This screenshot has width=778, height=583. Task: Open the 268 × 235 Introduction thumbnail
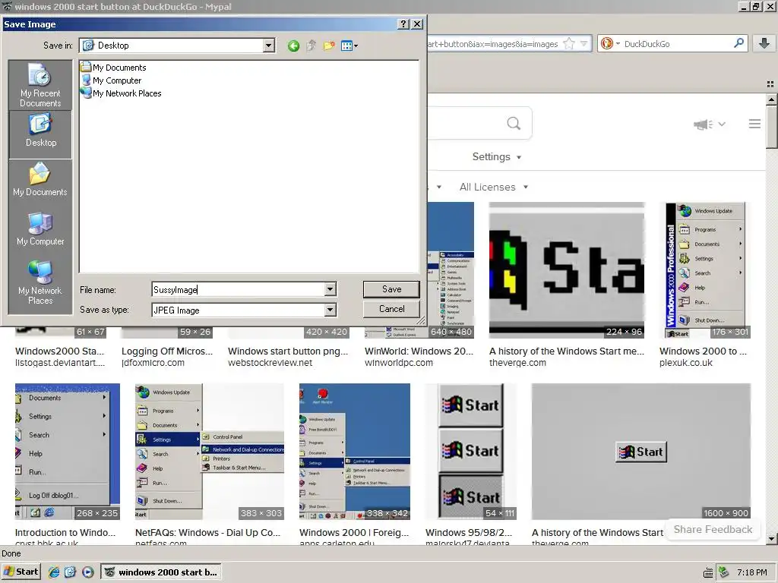click(x=68, y=451)
